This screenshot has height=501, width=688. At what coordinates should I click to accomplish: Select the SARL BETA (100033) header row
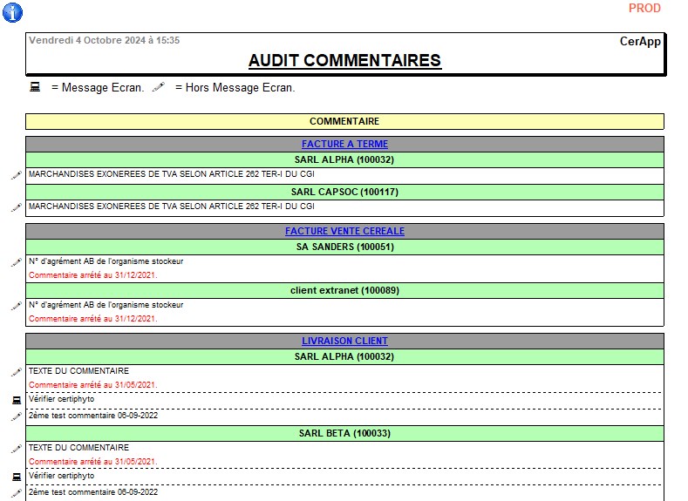[344, 433]
